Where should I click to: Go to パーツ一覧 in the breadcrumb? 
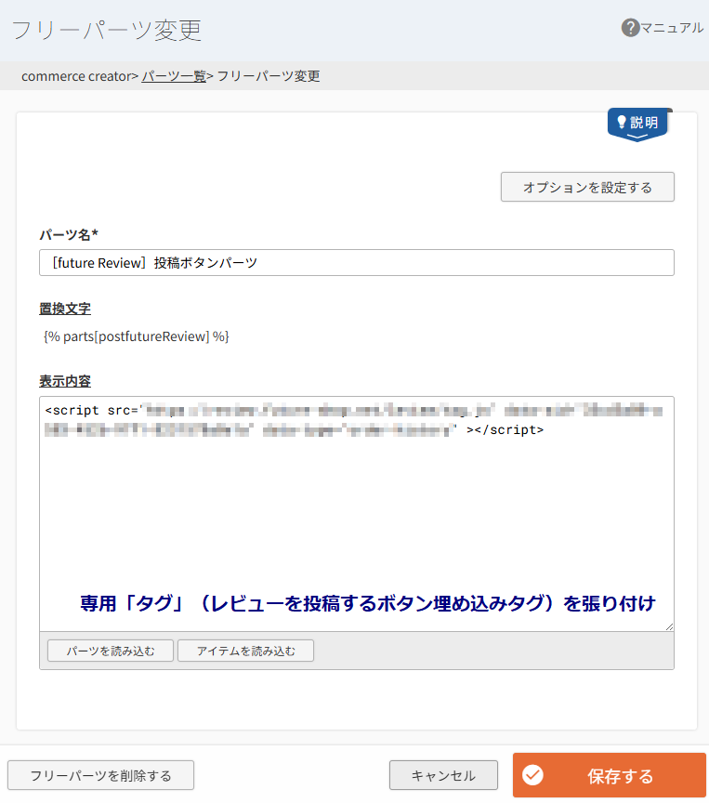click(174, 76)
